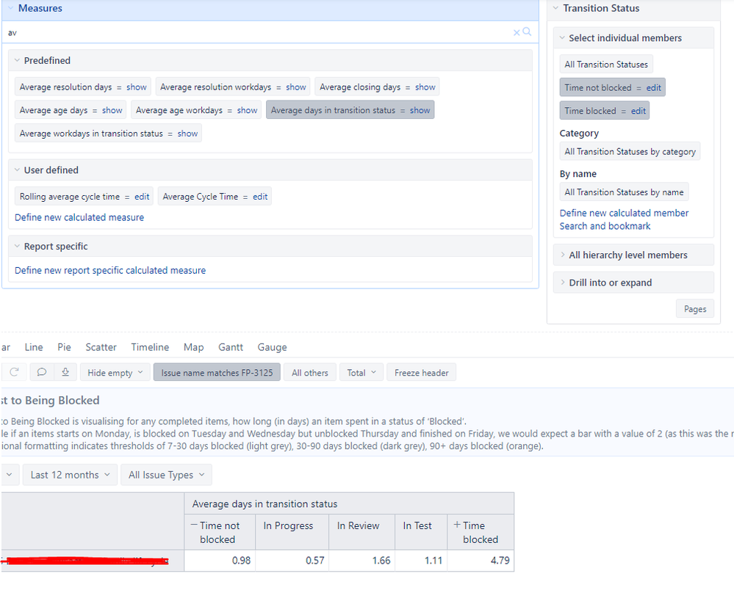Image resolution: width=734 pixels, height=590 pixels.
Task: Open the comment bubble icon
Action: 42,372
